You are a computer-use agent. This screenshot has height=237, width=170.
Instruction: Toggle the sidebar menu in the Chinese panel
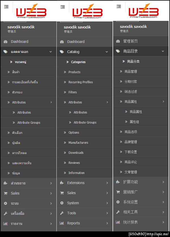point(119,7)
